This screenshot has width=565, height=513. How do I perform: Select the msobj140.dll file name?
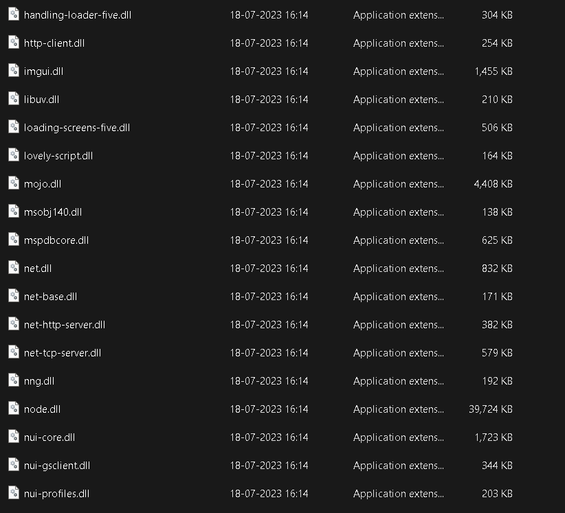pyautogui.click(x=53, y=212)
